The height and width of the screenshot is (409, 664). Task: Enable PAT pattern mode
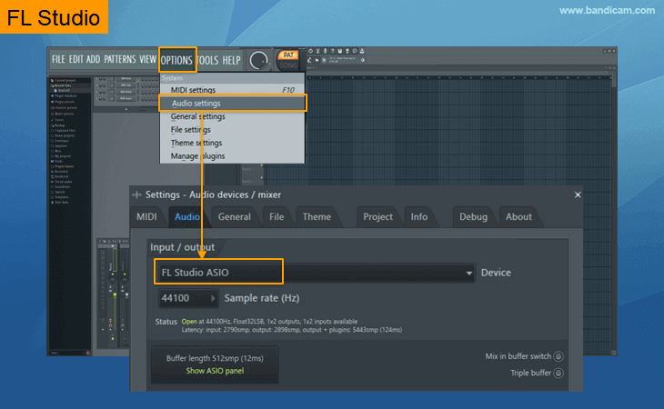pyautogui.click(x=288, y=55)
